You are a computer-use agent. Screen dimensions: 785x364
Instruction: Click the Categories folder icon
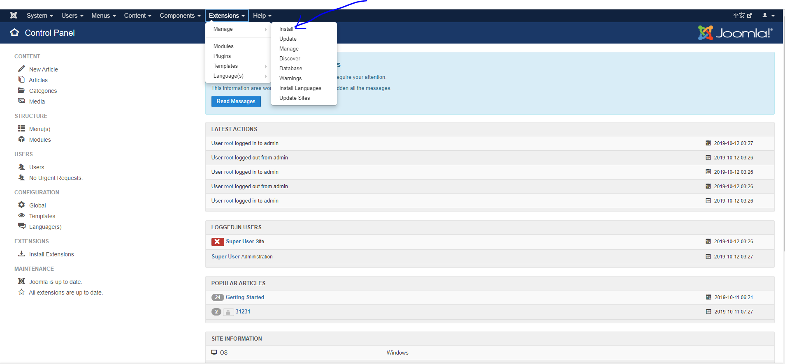[21, 90]
